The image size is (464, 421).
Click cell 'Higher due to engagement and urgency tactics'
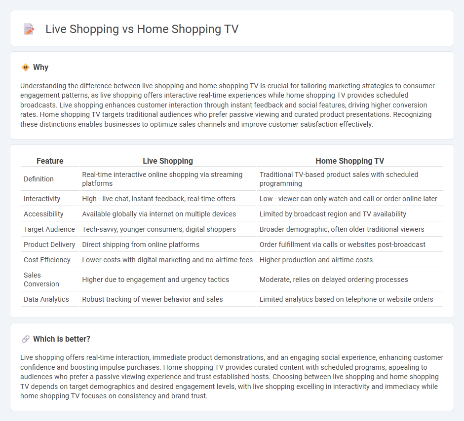(x=168, y=280)
